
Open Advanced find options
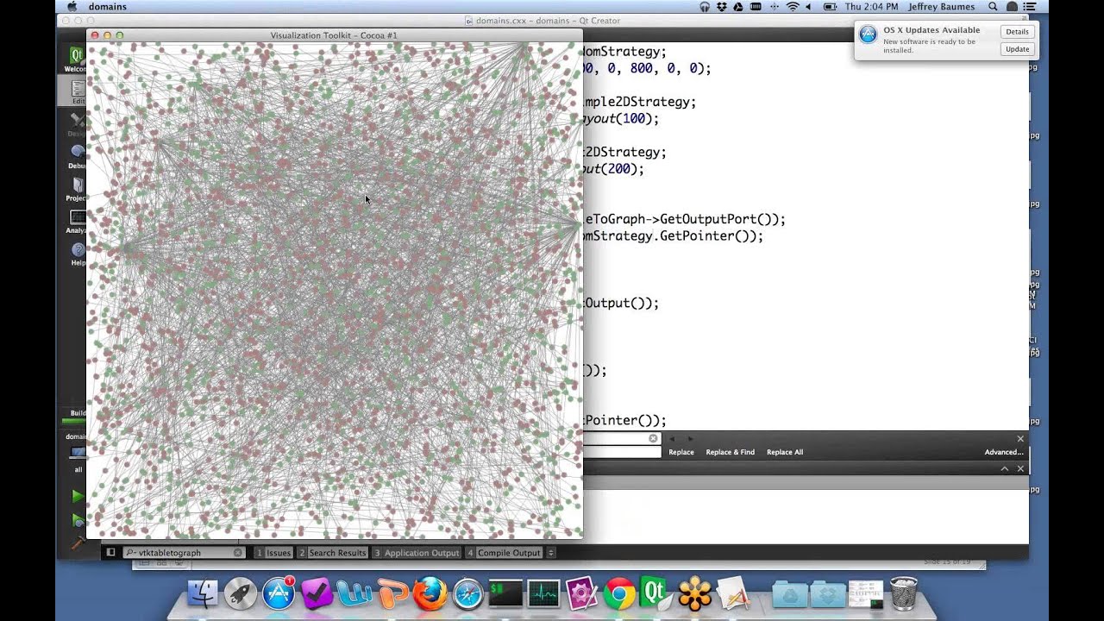point(1004,452)
